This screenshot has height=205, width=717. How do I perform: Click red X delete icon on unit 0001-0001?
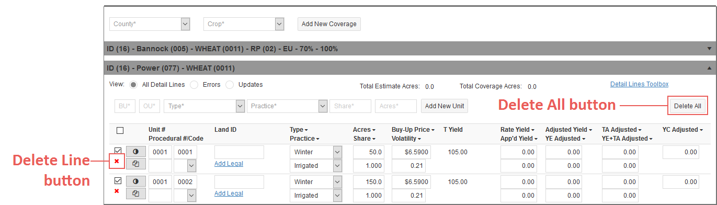(x=117, y=161)
